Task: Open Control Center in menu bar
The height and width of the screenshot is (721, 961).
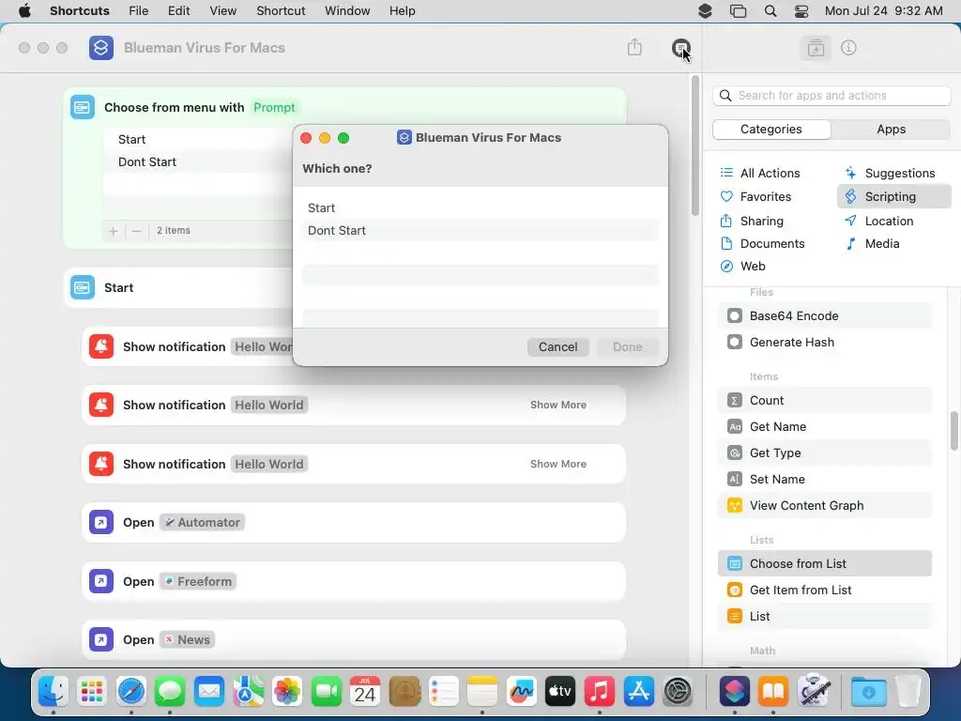Action: [801, 11]
